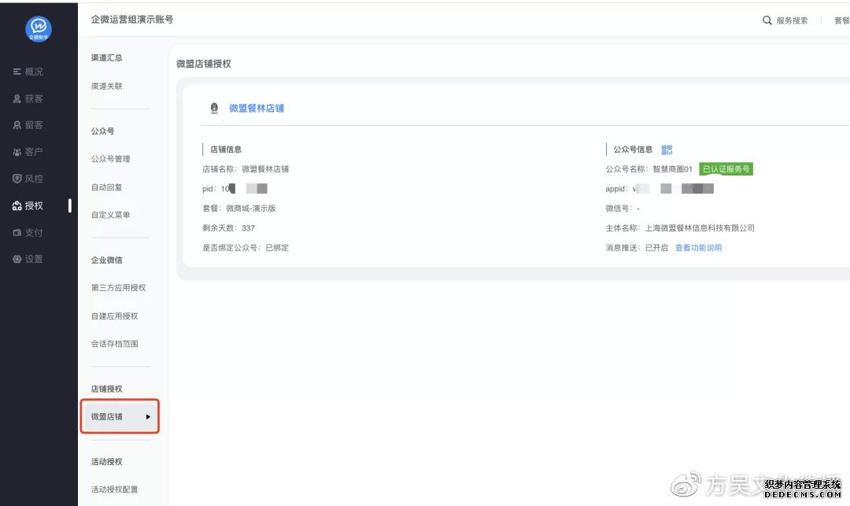Viewport: 850px width, 506px height.
Task: Show the 公众号信息 QR code icon
Action: coord(667,150)
